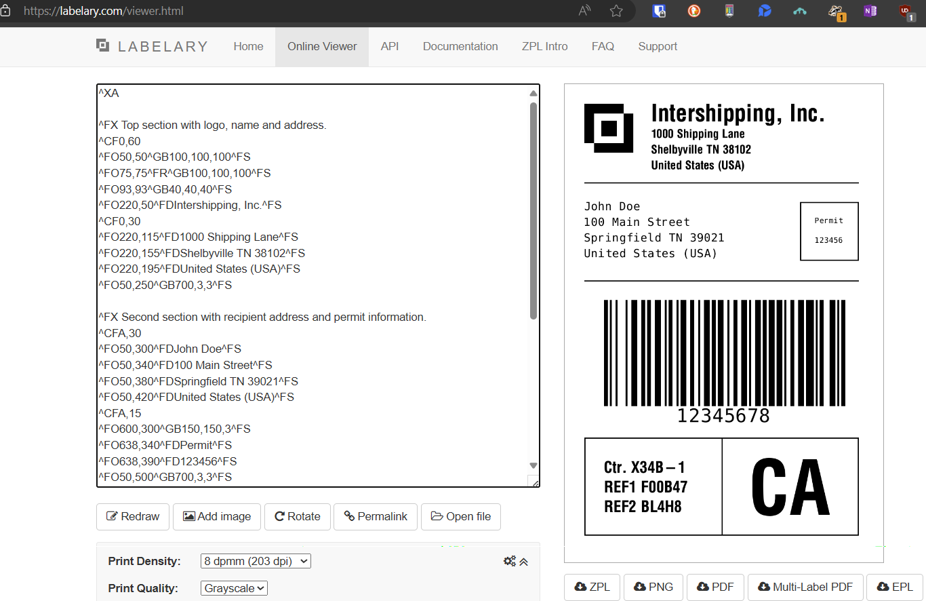926x601 pixels.
Task: Click the Add image button
Action: pyautogui.click(x=217, y=516)
